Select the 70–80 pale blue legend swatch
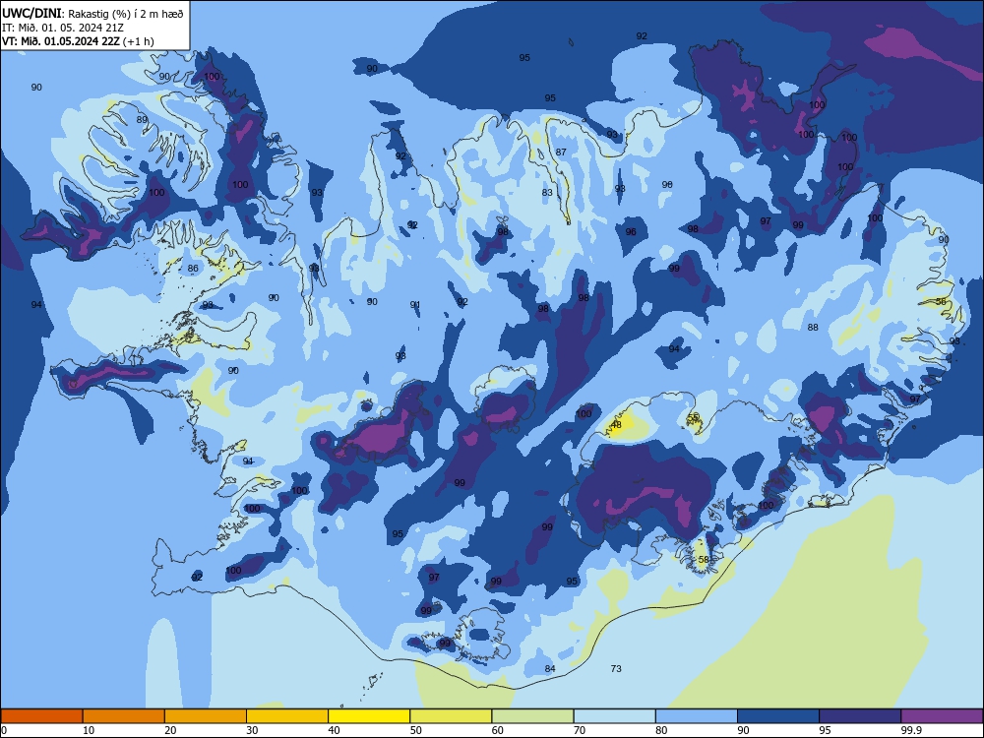 pyautogui.click(x=614, y=716)
